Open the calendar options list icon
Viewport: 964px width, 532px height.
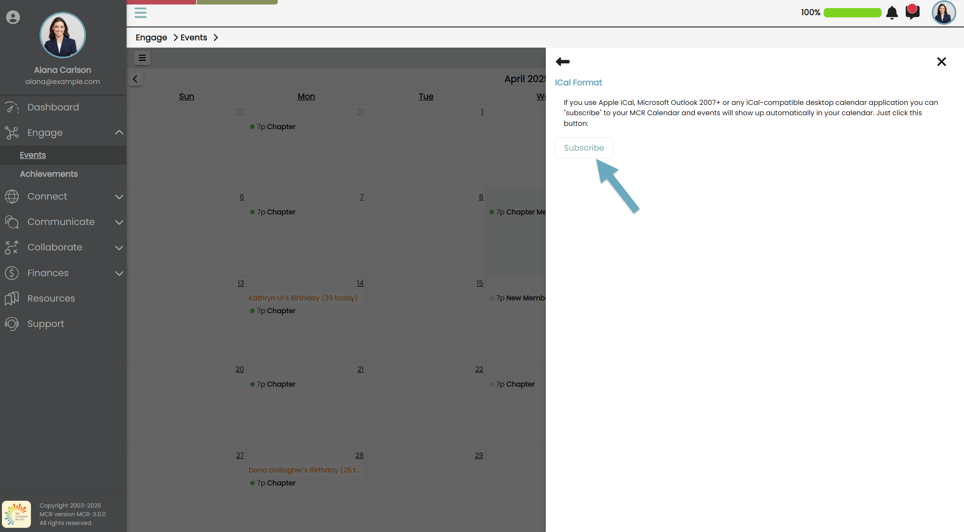(142, 58)
